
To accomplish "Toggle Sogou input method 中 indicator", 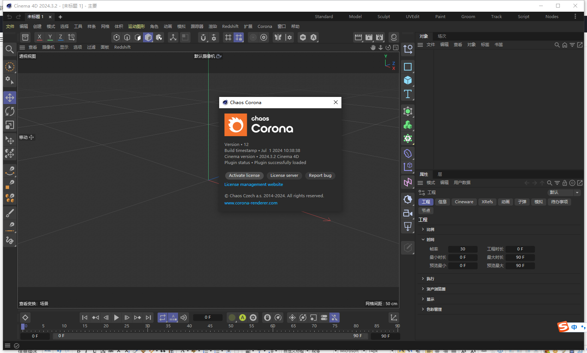I will (x=574, y=327).
